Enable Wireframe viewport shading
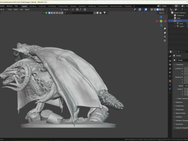The width and height of the screenshot is (188, 141). point(155,9)
